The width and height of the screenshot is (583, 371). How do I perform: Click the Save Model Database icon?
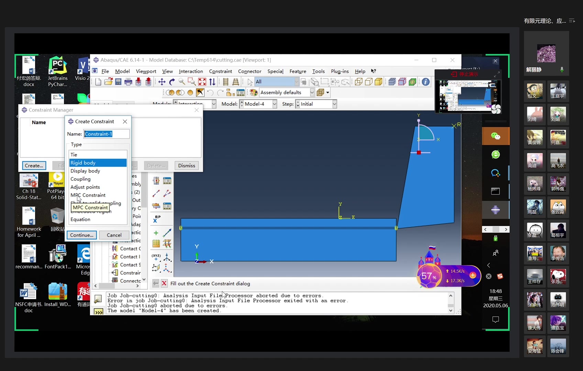pos(118,82)
